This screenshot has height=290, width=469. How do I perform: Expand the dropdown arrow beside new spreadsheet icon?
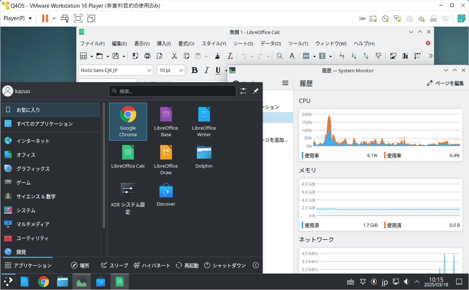pyautogui.click(x=91, y=56)
